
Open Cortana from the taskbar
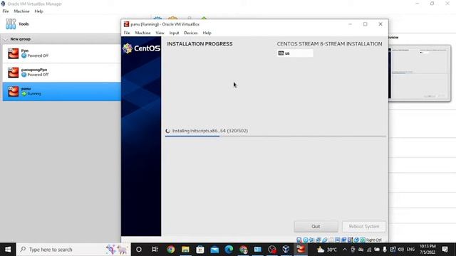click(139, 250)
